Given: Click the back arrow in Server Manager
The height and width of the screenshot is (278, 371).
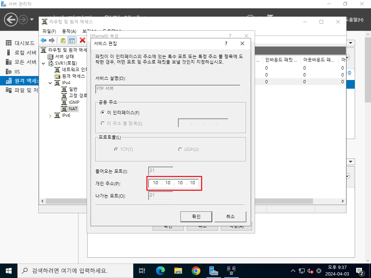Looking at the screenshot, I should pyautogui.click(x=11, y=20).
